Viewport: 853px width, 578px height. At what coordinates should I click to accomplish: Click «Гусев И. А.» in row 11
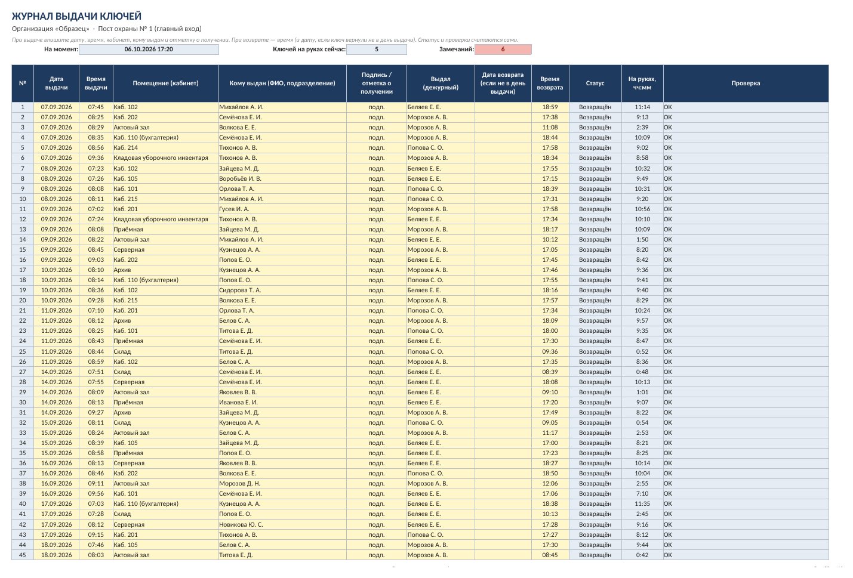[282, 209]
